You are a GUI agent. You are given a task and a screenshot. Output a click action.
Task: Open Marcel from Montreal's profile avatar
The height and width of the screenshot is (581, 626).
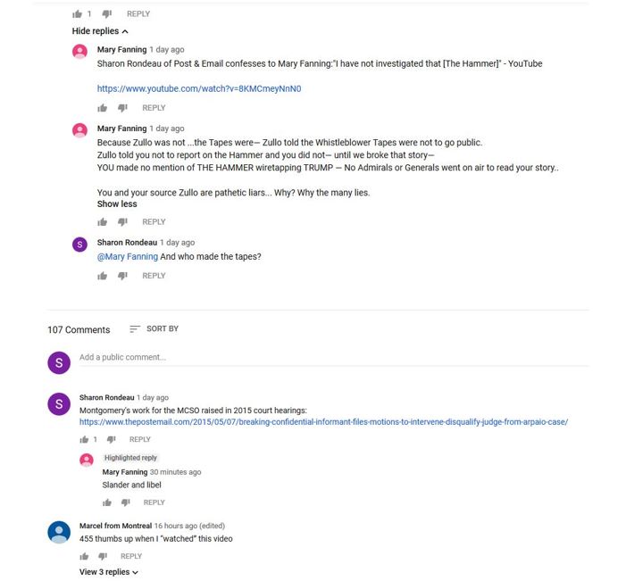pos(59,533)
